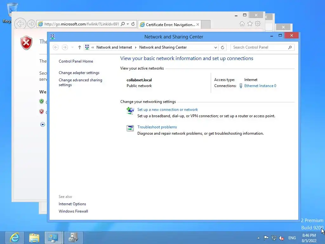The image size is (325, 244).
Task: Minimize the Network and Sharing Center window
Action: coord(272,36)
